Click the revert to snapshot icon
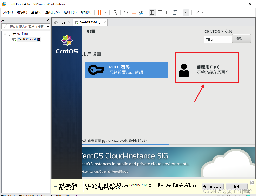The image size is (256, 196). point(134,13)
